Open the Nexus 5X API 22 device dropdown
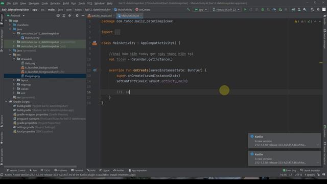The width and height of the screenshot is (327, 184). pos(226,10)
